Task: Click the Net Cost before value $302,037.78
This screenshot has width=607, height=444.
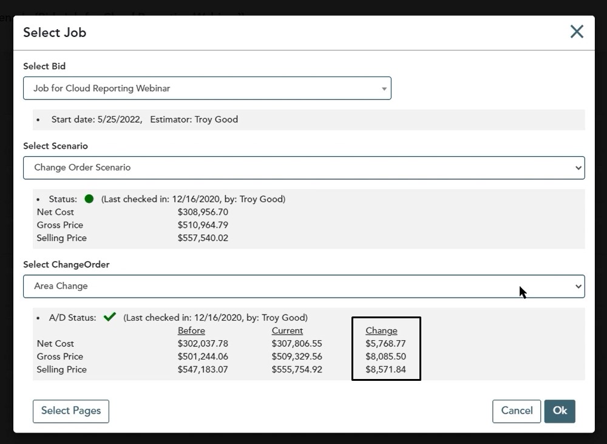Action: [203, 344]
